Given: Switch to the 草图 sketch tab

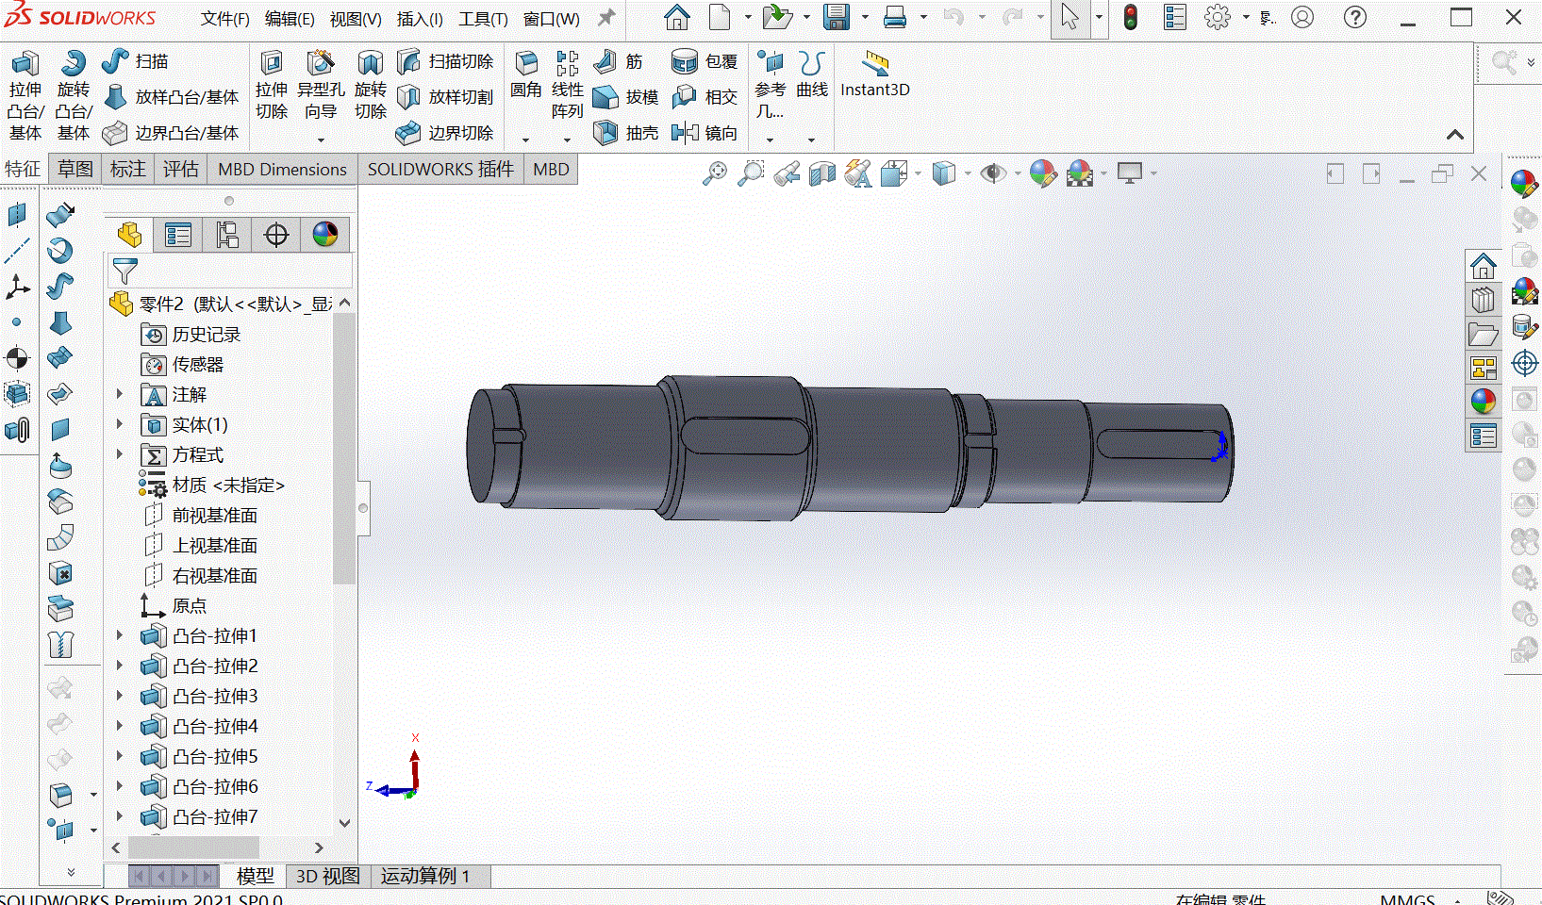Looking at the screenshot, I should [75, 169].
